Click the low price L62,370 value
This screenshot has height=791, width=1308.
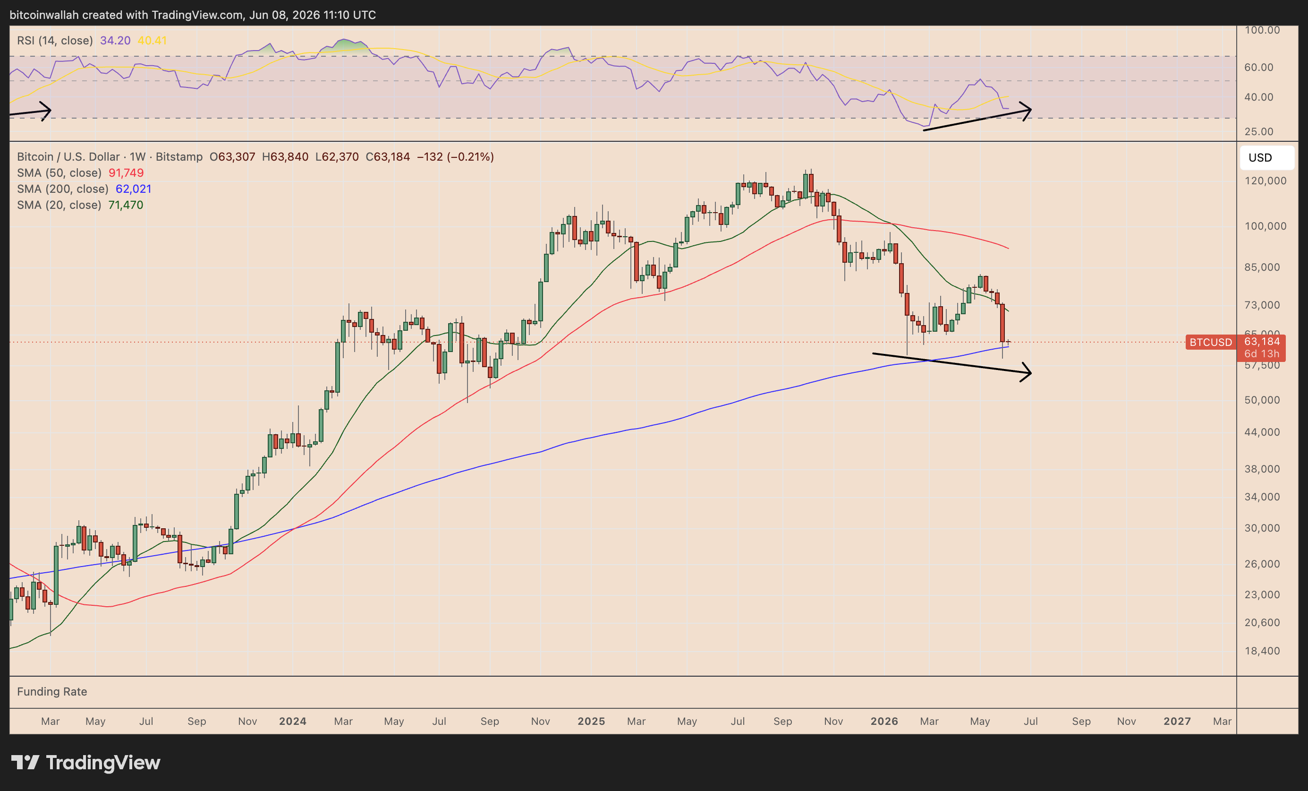point(337,157)
